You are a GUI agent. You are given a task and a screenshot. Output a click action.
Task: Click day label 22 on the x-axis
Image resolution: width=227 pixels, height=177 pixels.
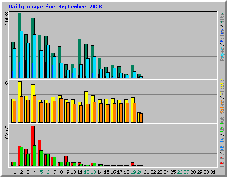pyautogui.click(x=153, y=172)
